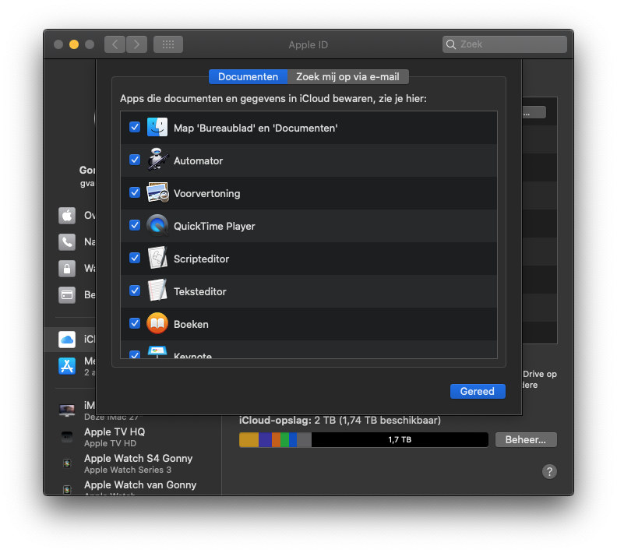Click the Finder icon for Desktop and Documents folder
This screenshot has width=617, height=553.
click(157, 128)
